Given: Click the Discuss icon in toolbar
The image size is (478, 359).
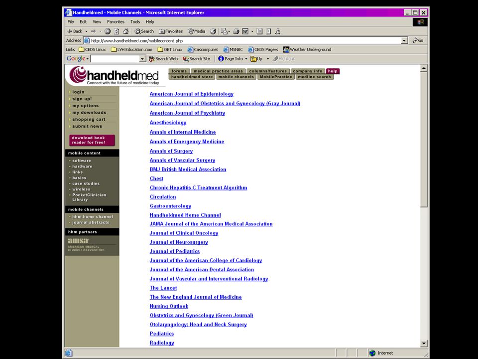Looking at the screenshot, I should [x=259, y=31].
